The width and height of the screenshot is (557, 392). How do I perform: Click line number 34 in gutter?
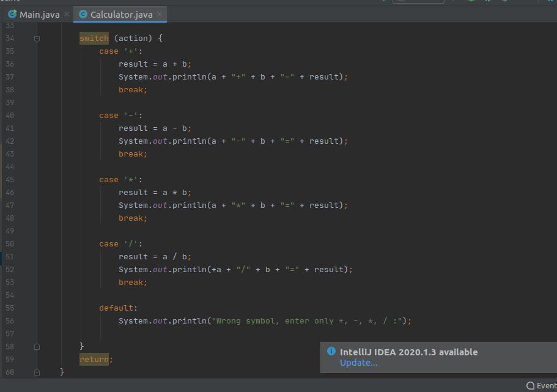pos(10,39)
